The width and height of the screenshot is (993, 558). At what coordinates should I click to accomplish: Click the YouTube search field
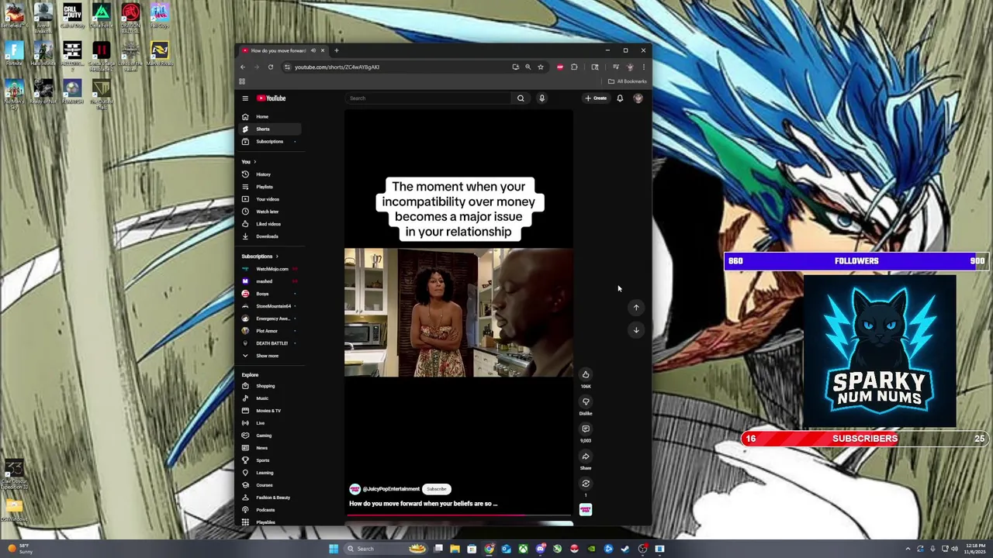[x=429, y=98]
